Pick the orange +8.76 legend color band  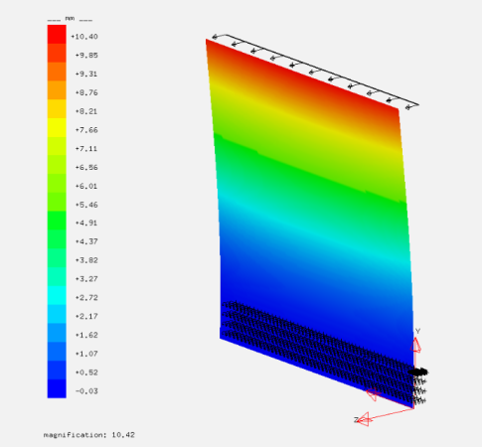tap(57, 90)
